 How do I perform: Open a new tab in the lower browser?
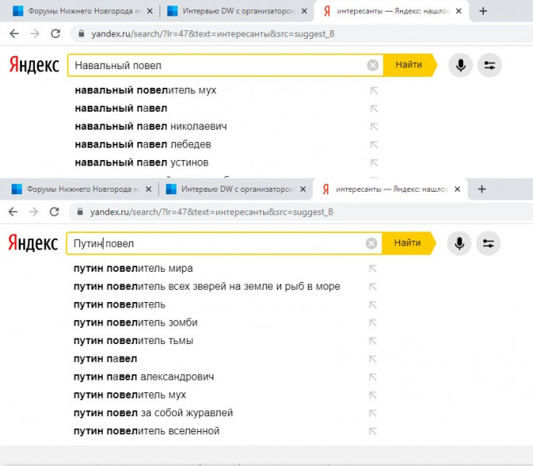pyautogui.click(x=482, y=190)
